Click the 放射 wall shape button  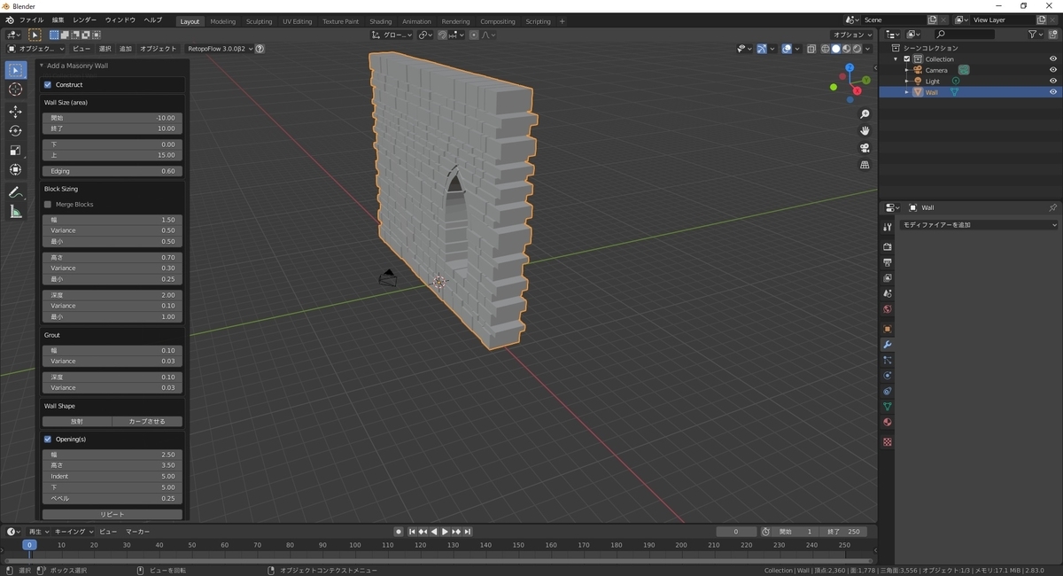pyautogui.click(x=77, y=421)
